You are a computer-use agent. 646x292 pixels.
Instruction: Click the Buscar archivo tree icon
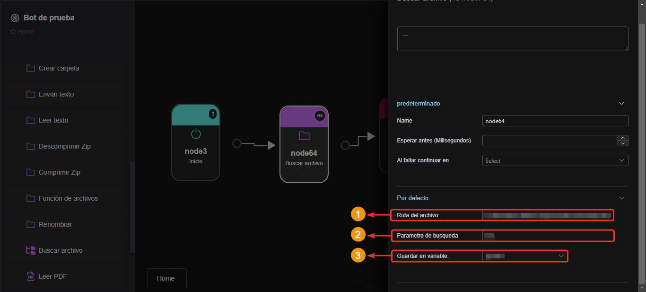(x=31, y=250)
